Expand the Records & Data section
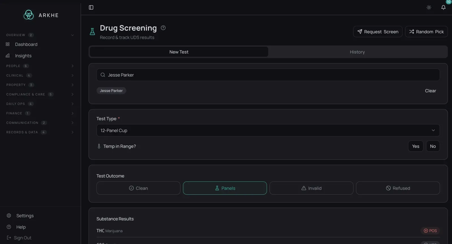Screen dimensions: 452x244 point(40,132)
